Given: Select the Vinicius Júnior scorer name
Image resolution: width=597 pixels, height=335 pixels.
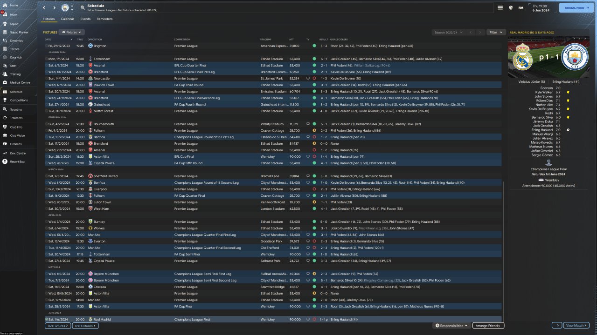Looking at the screenshot, I should 531,82.
